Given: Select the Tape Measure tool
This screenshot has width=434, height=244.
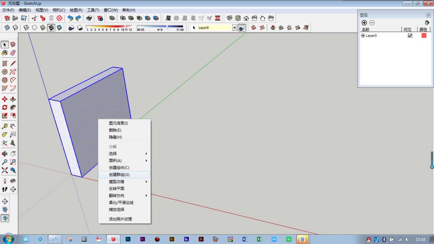Looking at the screenshot, I should coord(5,126).
